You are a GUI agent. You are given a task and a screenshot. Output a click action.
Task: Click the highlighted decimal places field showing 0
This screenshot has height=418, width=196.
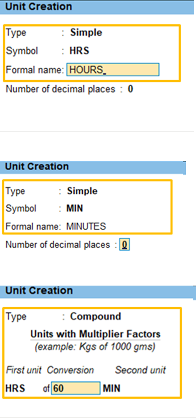(x=125, y=245)
